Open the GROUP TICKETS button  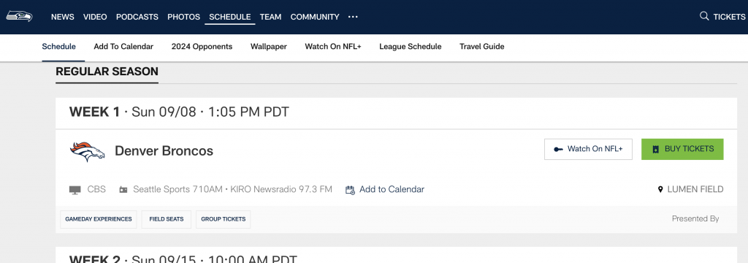pyautogui.click(x=224, y=220)
